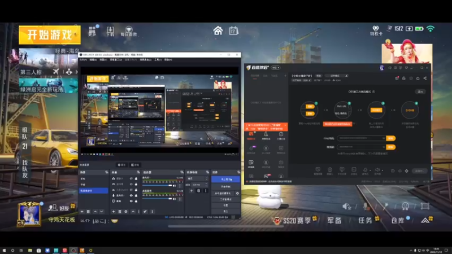This screenshot has height=254, width=452.
Task: Open the 每日首胜 trophy icon
Action: point(129,31)
